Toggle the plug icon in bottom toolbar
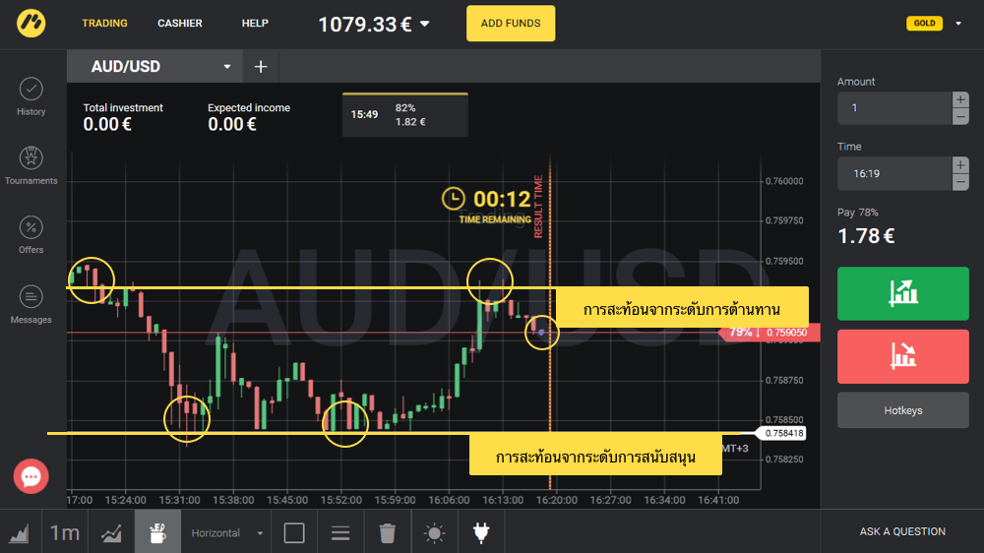The image size is (984, 553). coord(481,533)
